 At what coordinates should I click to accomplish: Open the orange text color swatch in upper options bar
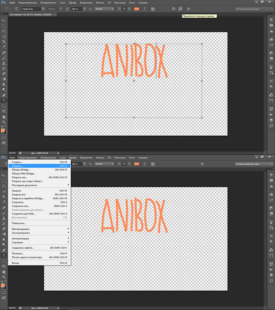[137, 8]
